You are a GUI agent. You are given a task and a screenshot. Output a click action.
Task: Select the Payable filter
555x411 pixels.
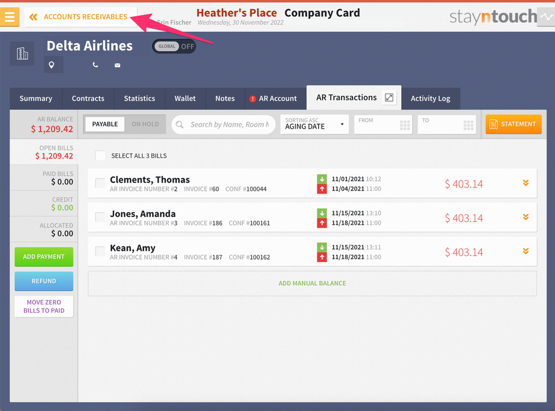coord(105,124)
